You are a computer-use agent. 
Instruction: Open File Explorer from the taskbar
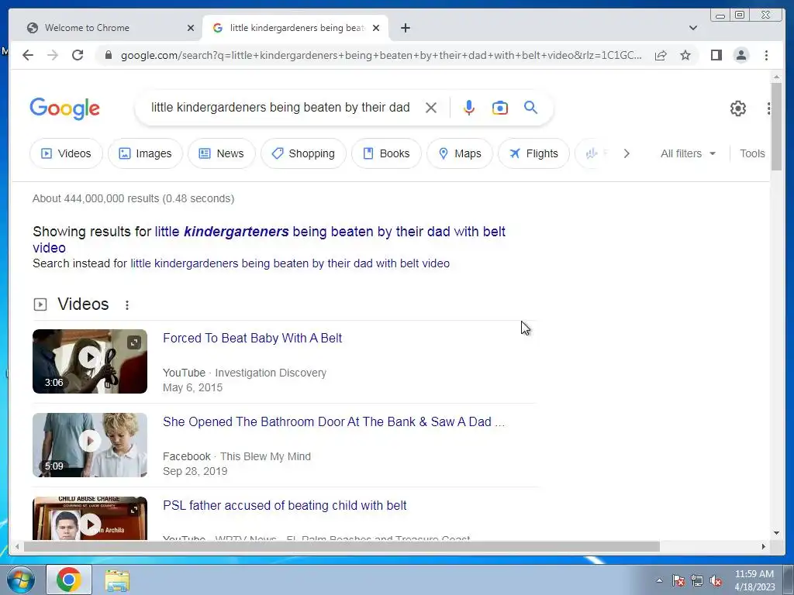tap(117, 580)
